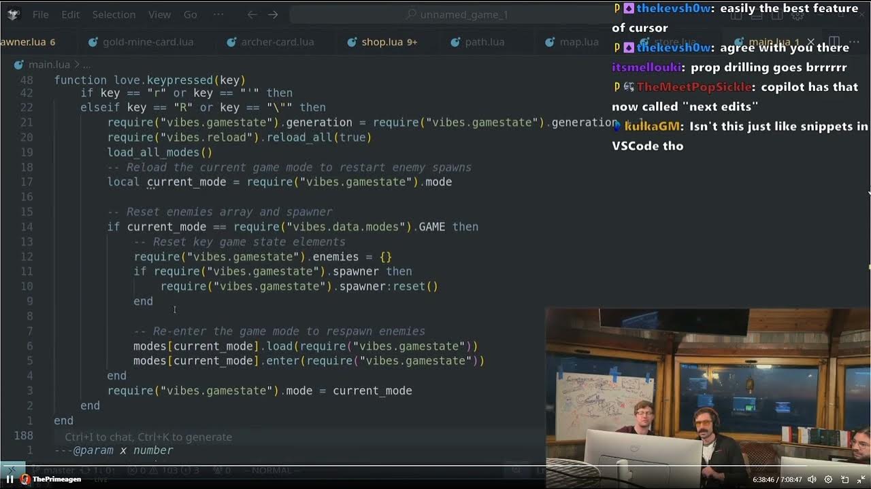This screenshot has width=871, height=489.
Task: Click the '---@param x number' annotation
Action: click(x=114, y=450)
